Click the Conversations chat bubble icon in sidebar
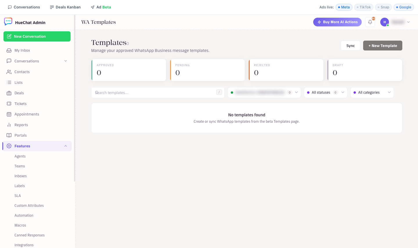Screen dimensions: 418x248 [x=9, y=61]
